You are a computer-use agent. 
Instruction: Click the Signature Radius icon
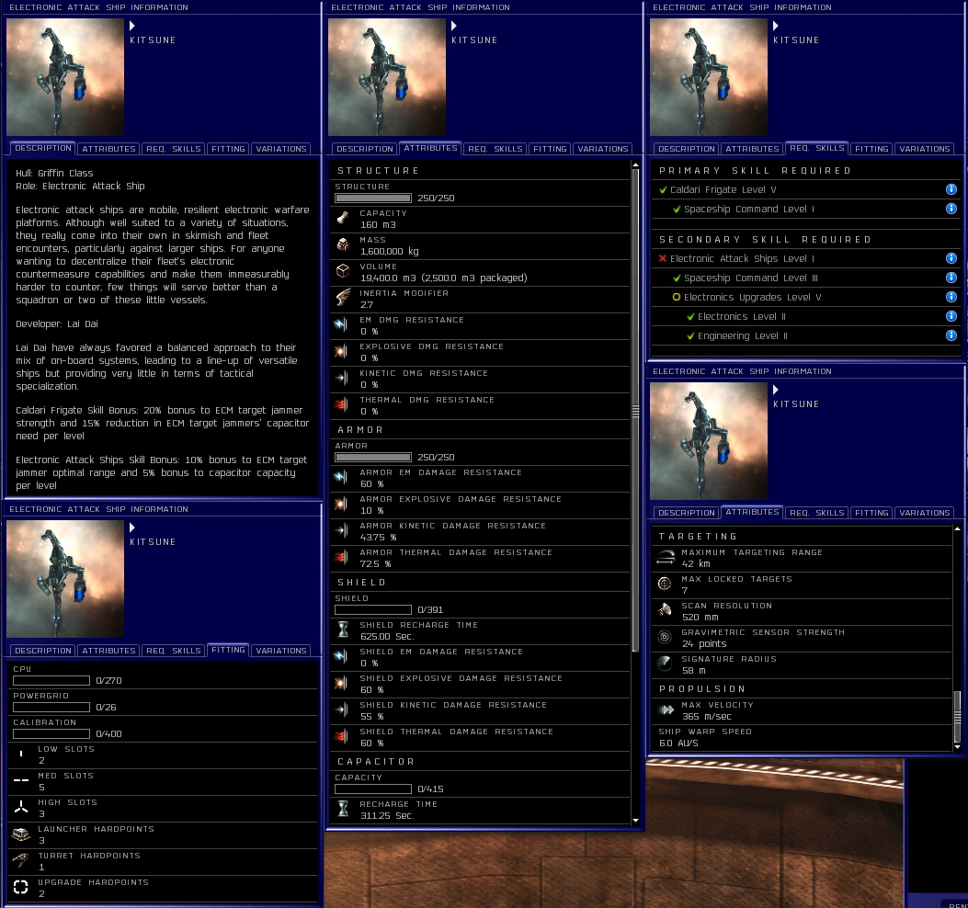click(x=665, y=664)
